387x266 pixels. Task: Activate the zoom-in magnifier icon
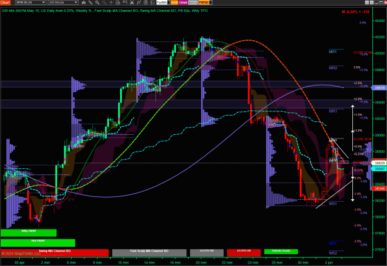click(x=97, y=2)
